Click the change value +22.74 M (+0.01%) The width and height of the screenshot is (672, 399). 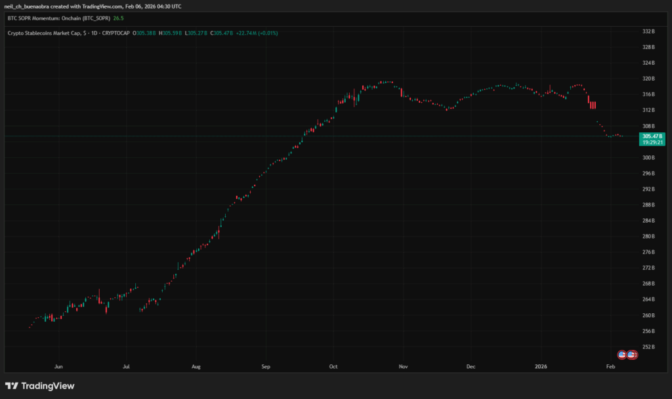pos(255,33)
